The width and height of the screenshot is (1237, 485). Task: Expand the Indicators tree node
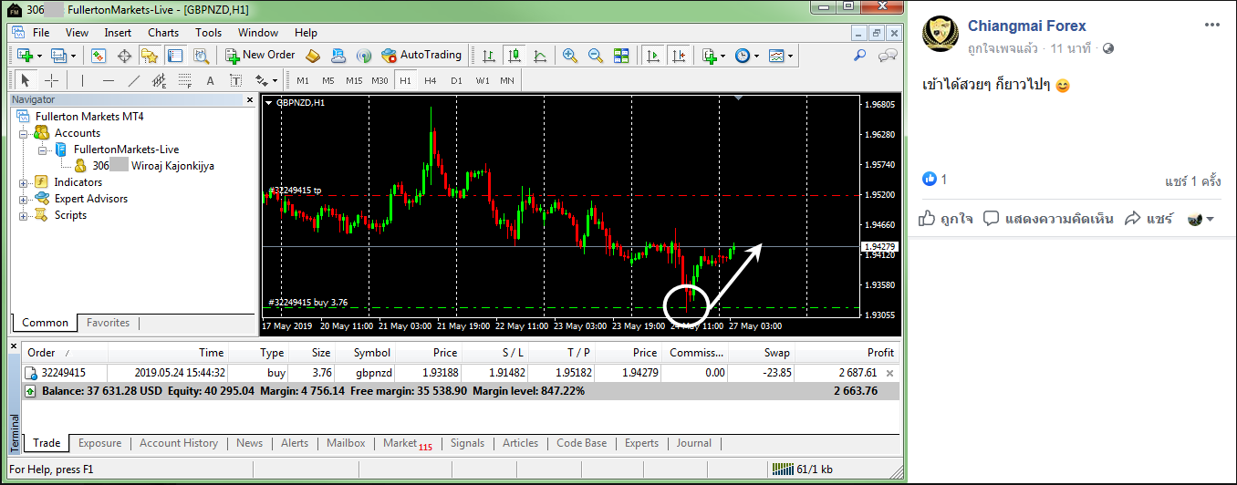point(23,182)
